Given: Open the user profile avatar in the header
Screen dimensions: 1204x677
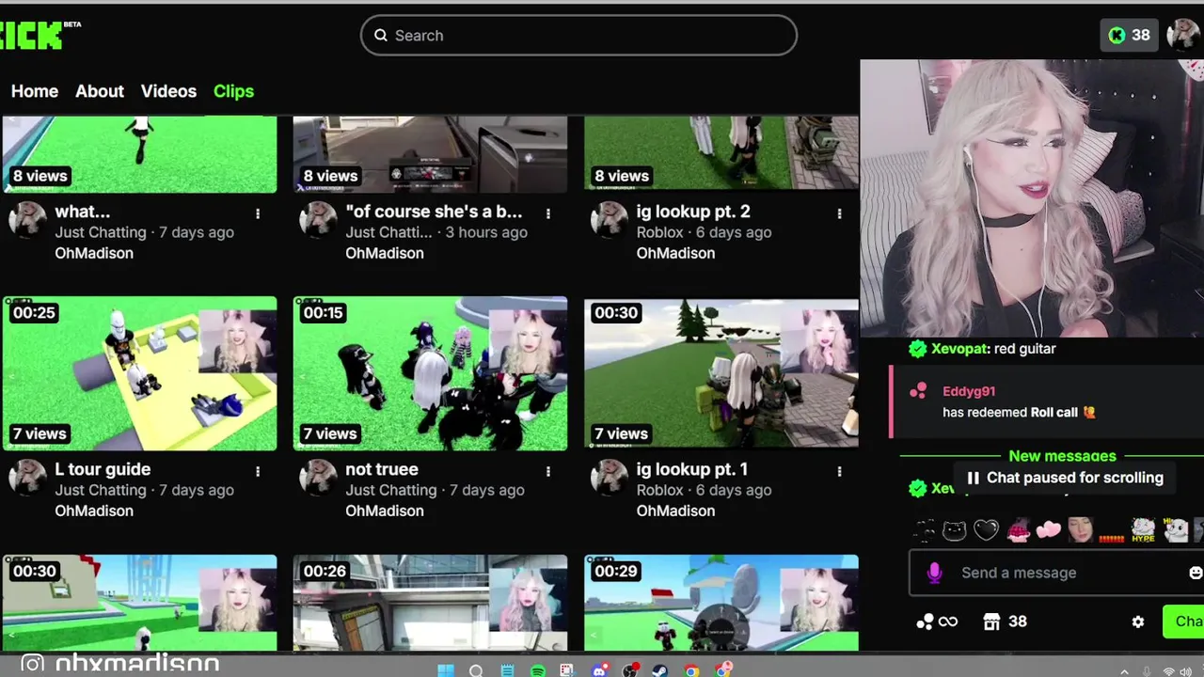Looking at the screenshot, I should (x=1183, y=35).
